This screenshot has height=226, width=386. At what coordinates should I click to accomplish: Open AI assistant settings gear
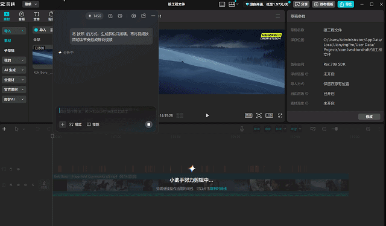(x=133, y=16)
